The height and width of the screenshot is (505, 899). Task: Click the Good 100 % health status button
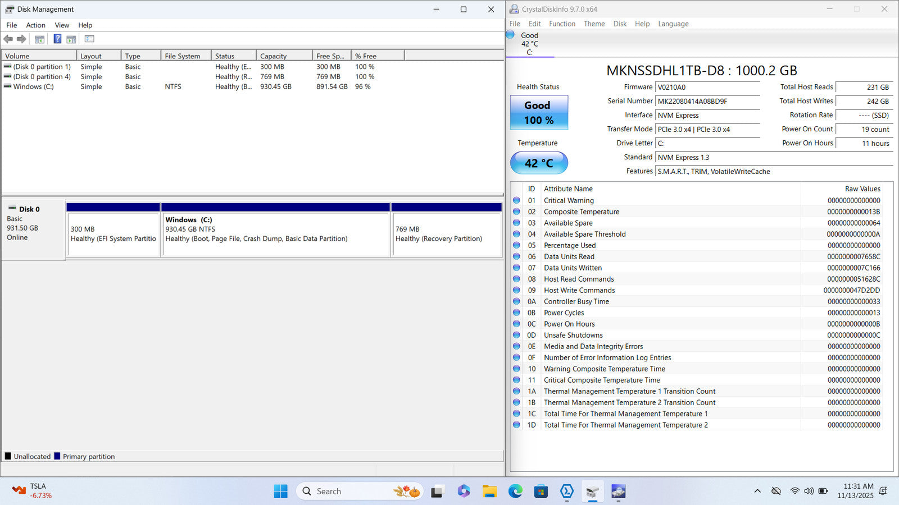[x=539, y=113]
